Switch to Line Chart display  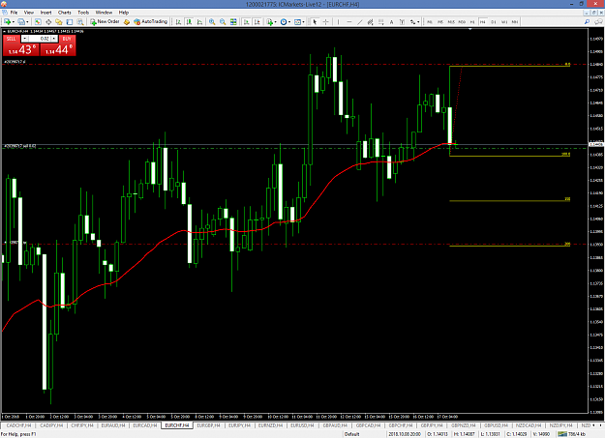click(x=199, y=22)
